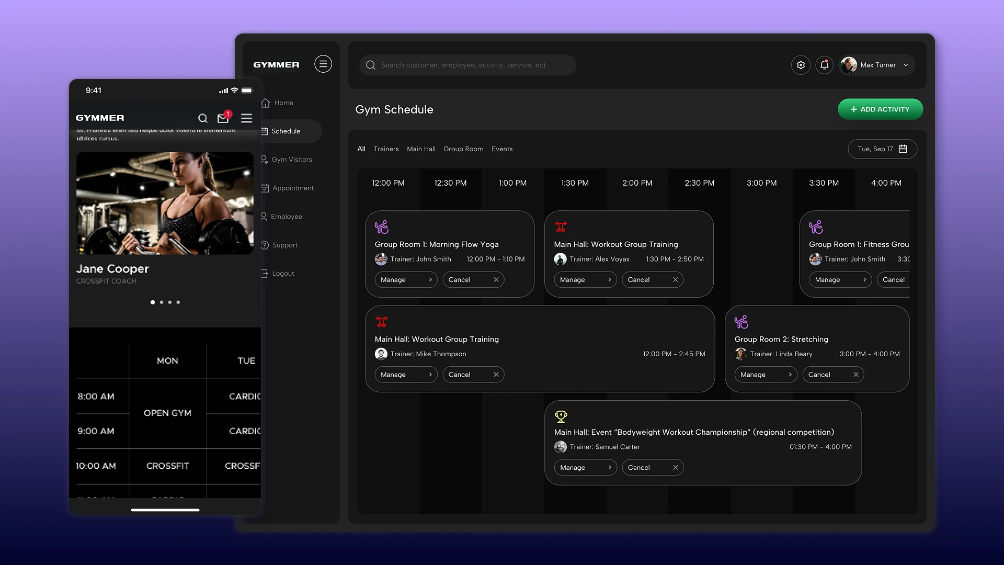This screenshot has height=565, width=1004.
Task: Open the Schedule section in the sidebar
Action: tap(286, 131)
